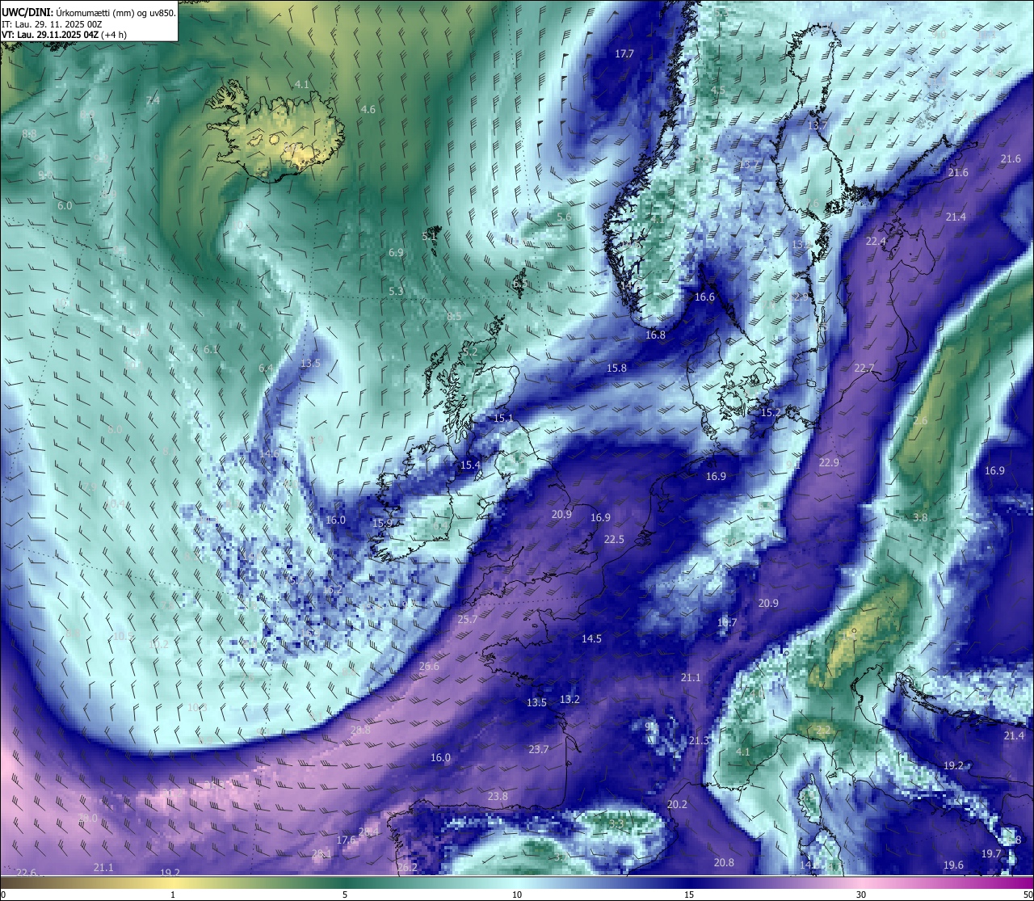
Task: Click the 30 tick label on color scale
Action: 861,895
